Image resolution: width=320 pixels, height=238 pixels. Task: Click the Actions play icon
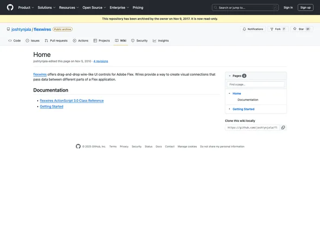tap(74, 40)
